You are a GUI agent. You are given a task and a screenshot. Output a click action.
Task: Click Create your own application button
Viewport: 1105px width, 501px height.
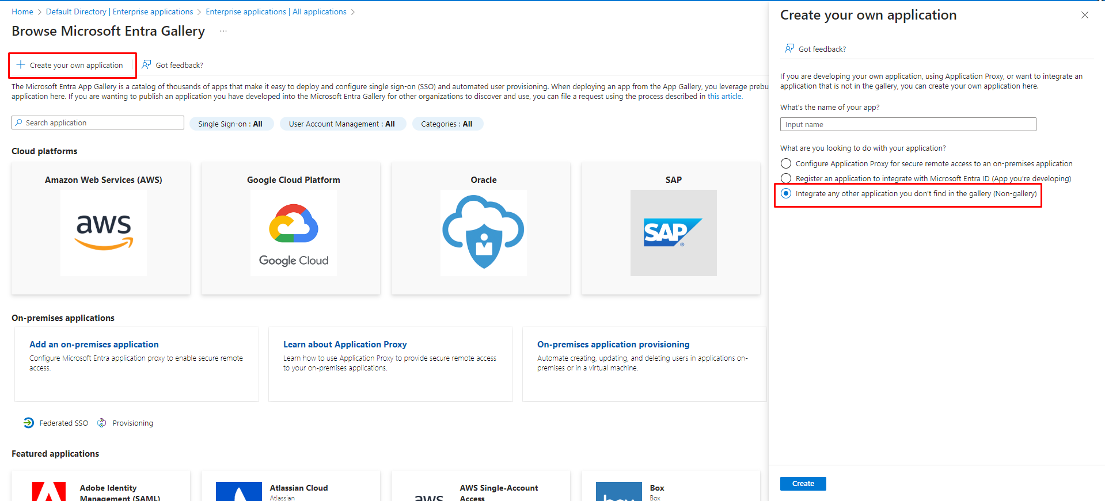pos(70,65)
